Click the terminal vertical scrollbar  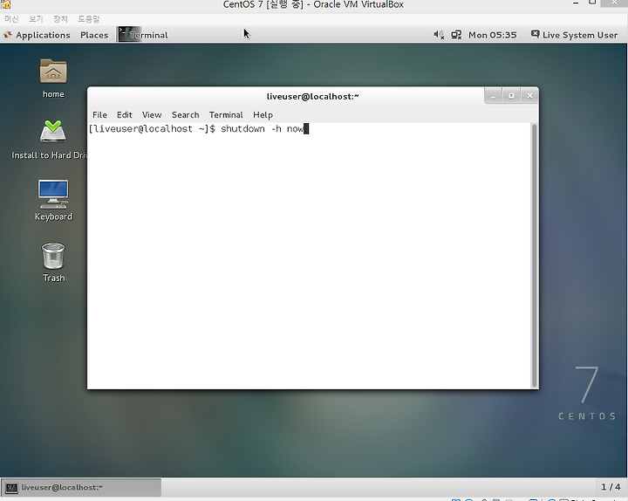point(534,256)
